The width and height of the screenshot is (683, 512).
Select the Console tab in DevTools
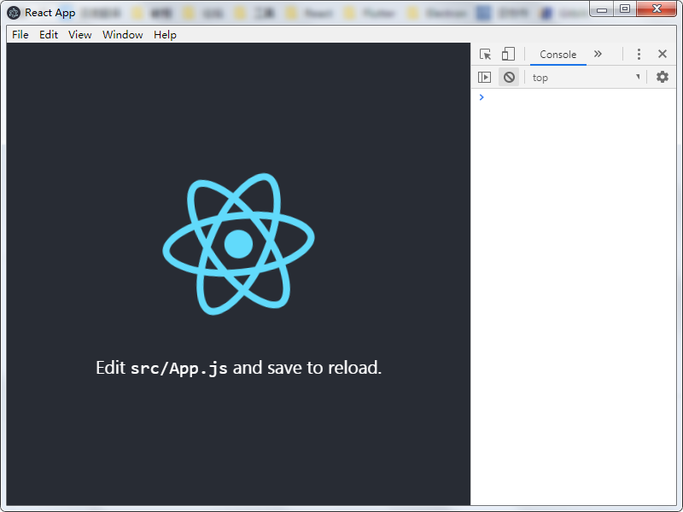click(x=558, y=55)
